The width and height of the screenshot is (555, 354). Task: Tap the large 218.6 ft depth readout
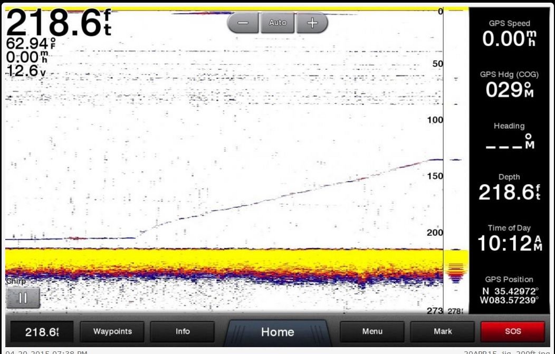click(59, 23)
